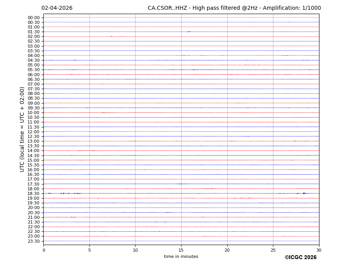Click the 10:00 trace time label
The width and height of the screenshot is (362, 272).
pyautogui.click(x=34, y=113)
